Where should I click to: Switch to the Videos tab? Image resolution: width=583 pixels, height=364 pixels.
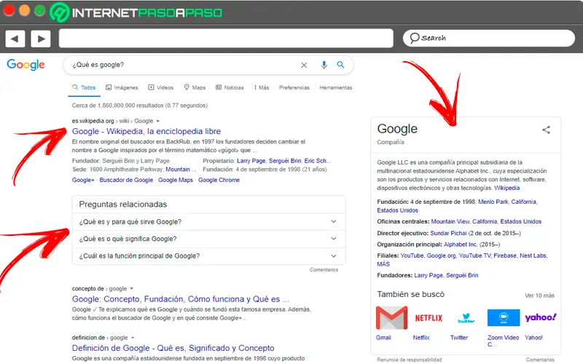161,87
